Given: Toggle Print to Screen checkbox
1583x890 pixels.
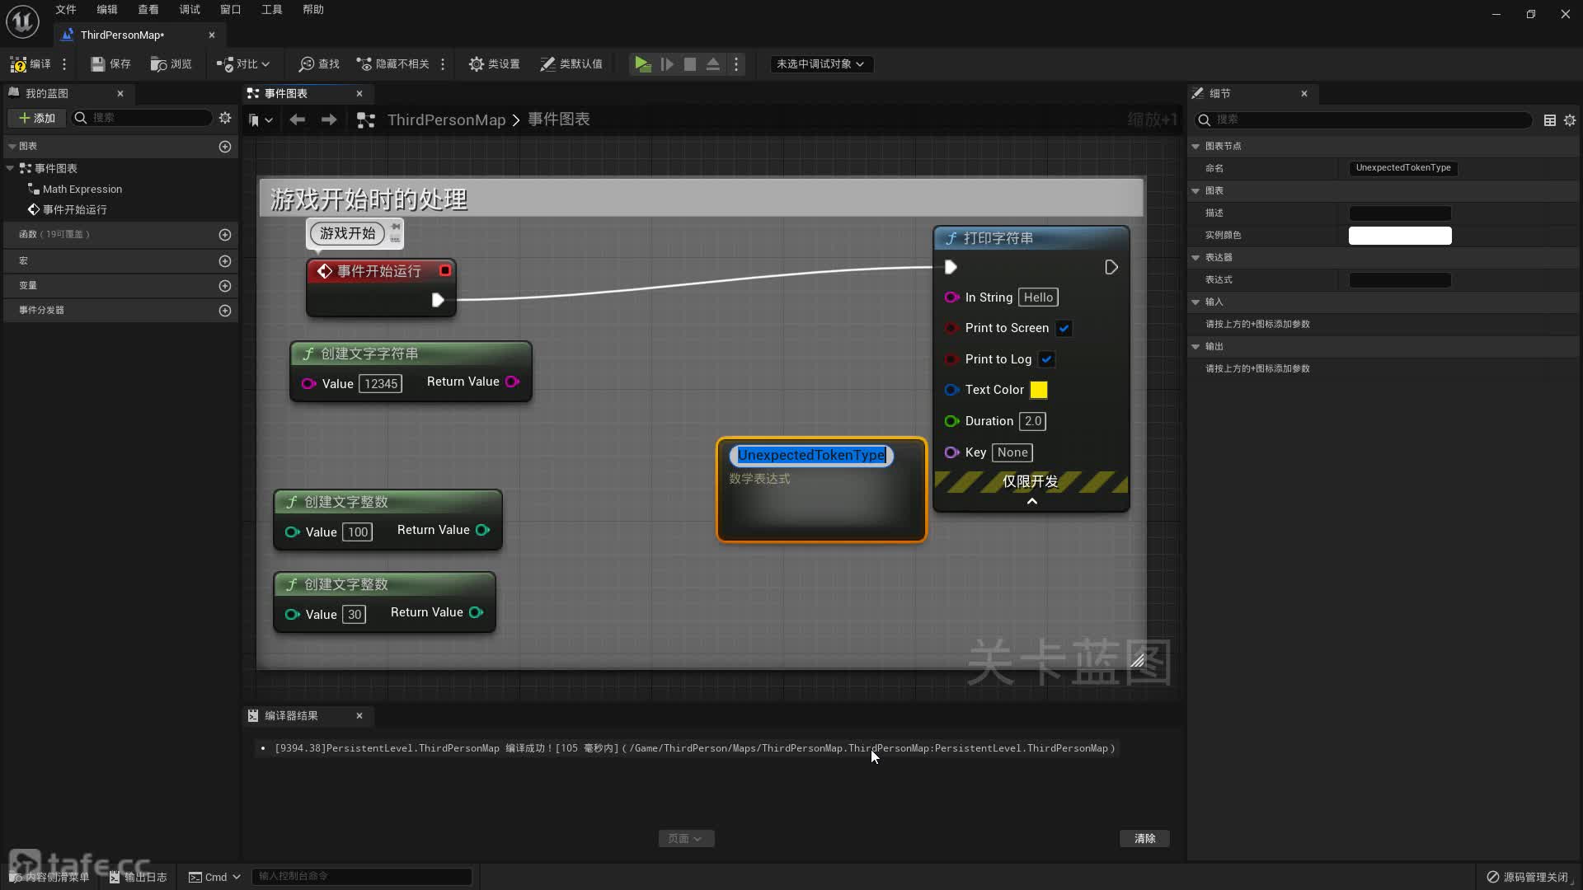Looking at the screenshot, I should pyautogui.click(x=1064, y=329).
